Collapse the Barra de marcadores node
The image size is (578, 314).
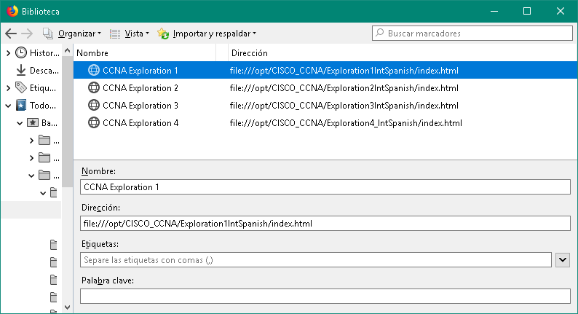[x=20, y=123]
